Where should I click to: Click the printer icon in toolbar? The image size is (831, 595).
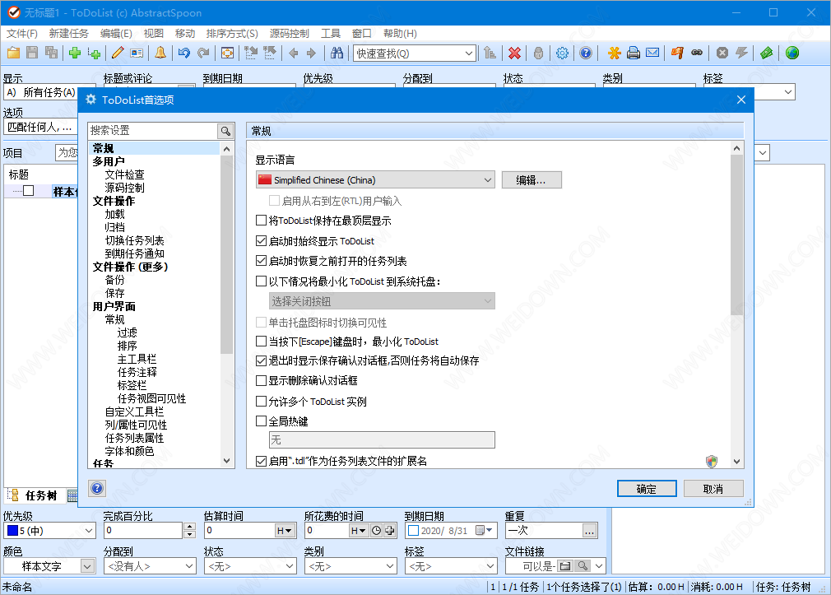pyautogui.click(x=634, y=53)
